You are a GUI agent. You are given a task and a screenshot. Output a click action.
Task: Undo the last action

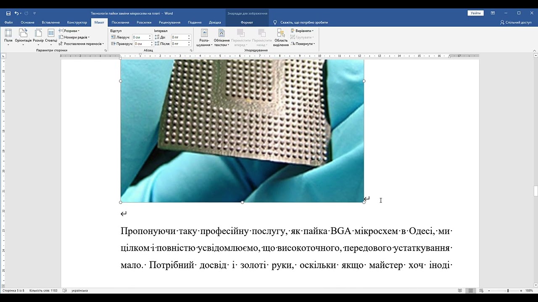(16, 13)
